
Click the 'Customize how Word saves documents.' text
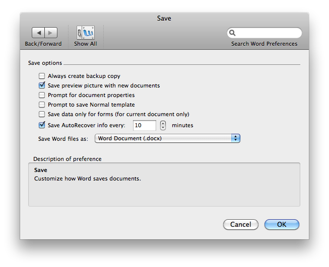click(88, 179)
